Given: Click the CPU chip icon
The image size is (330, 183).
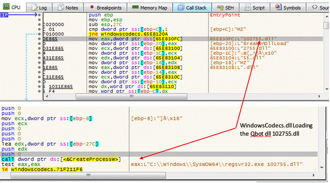Looking at the screenshot, I should click(6, 7).
